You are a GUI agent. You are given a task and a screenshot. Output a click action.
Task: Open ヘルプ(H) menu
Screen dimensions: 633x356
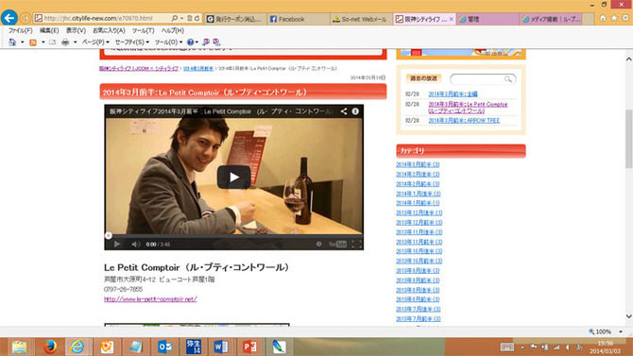[x=172, y=30]
